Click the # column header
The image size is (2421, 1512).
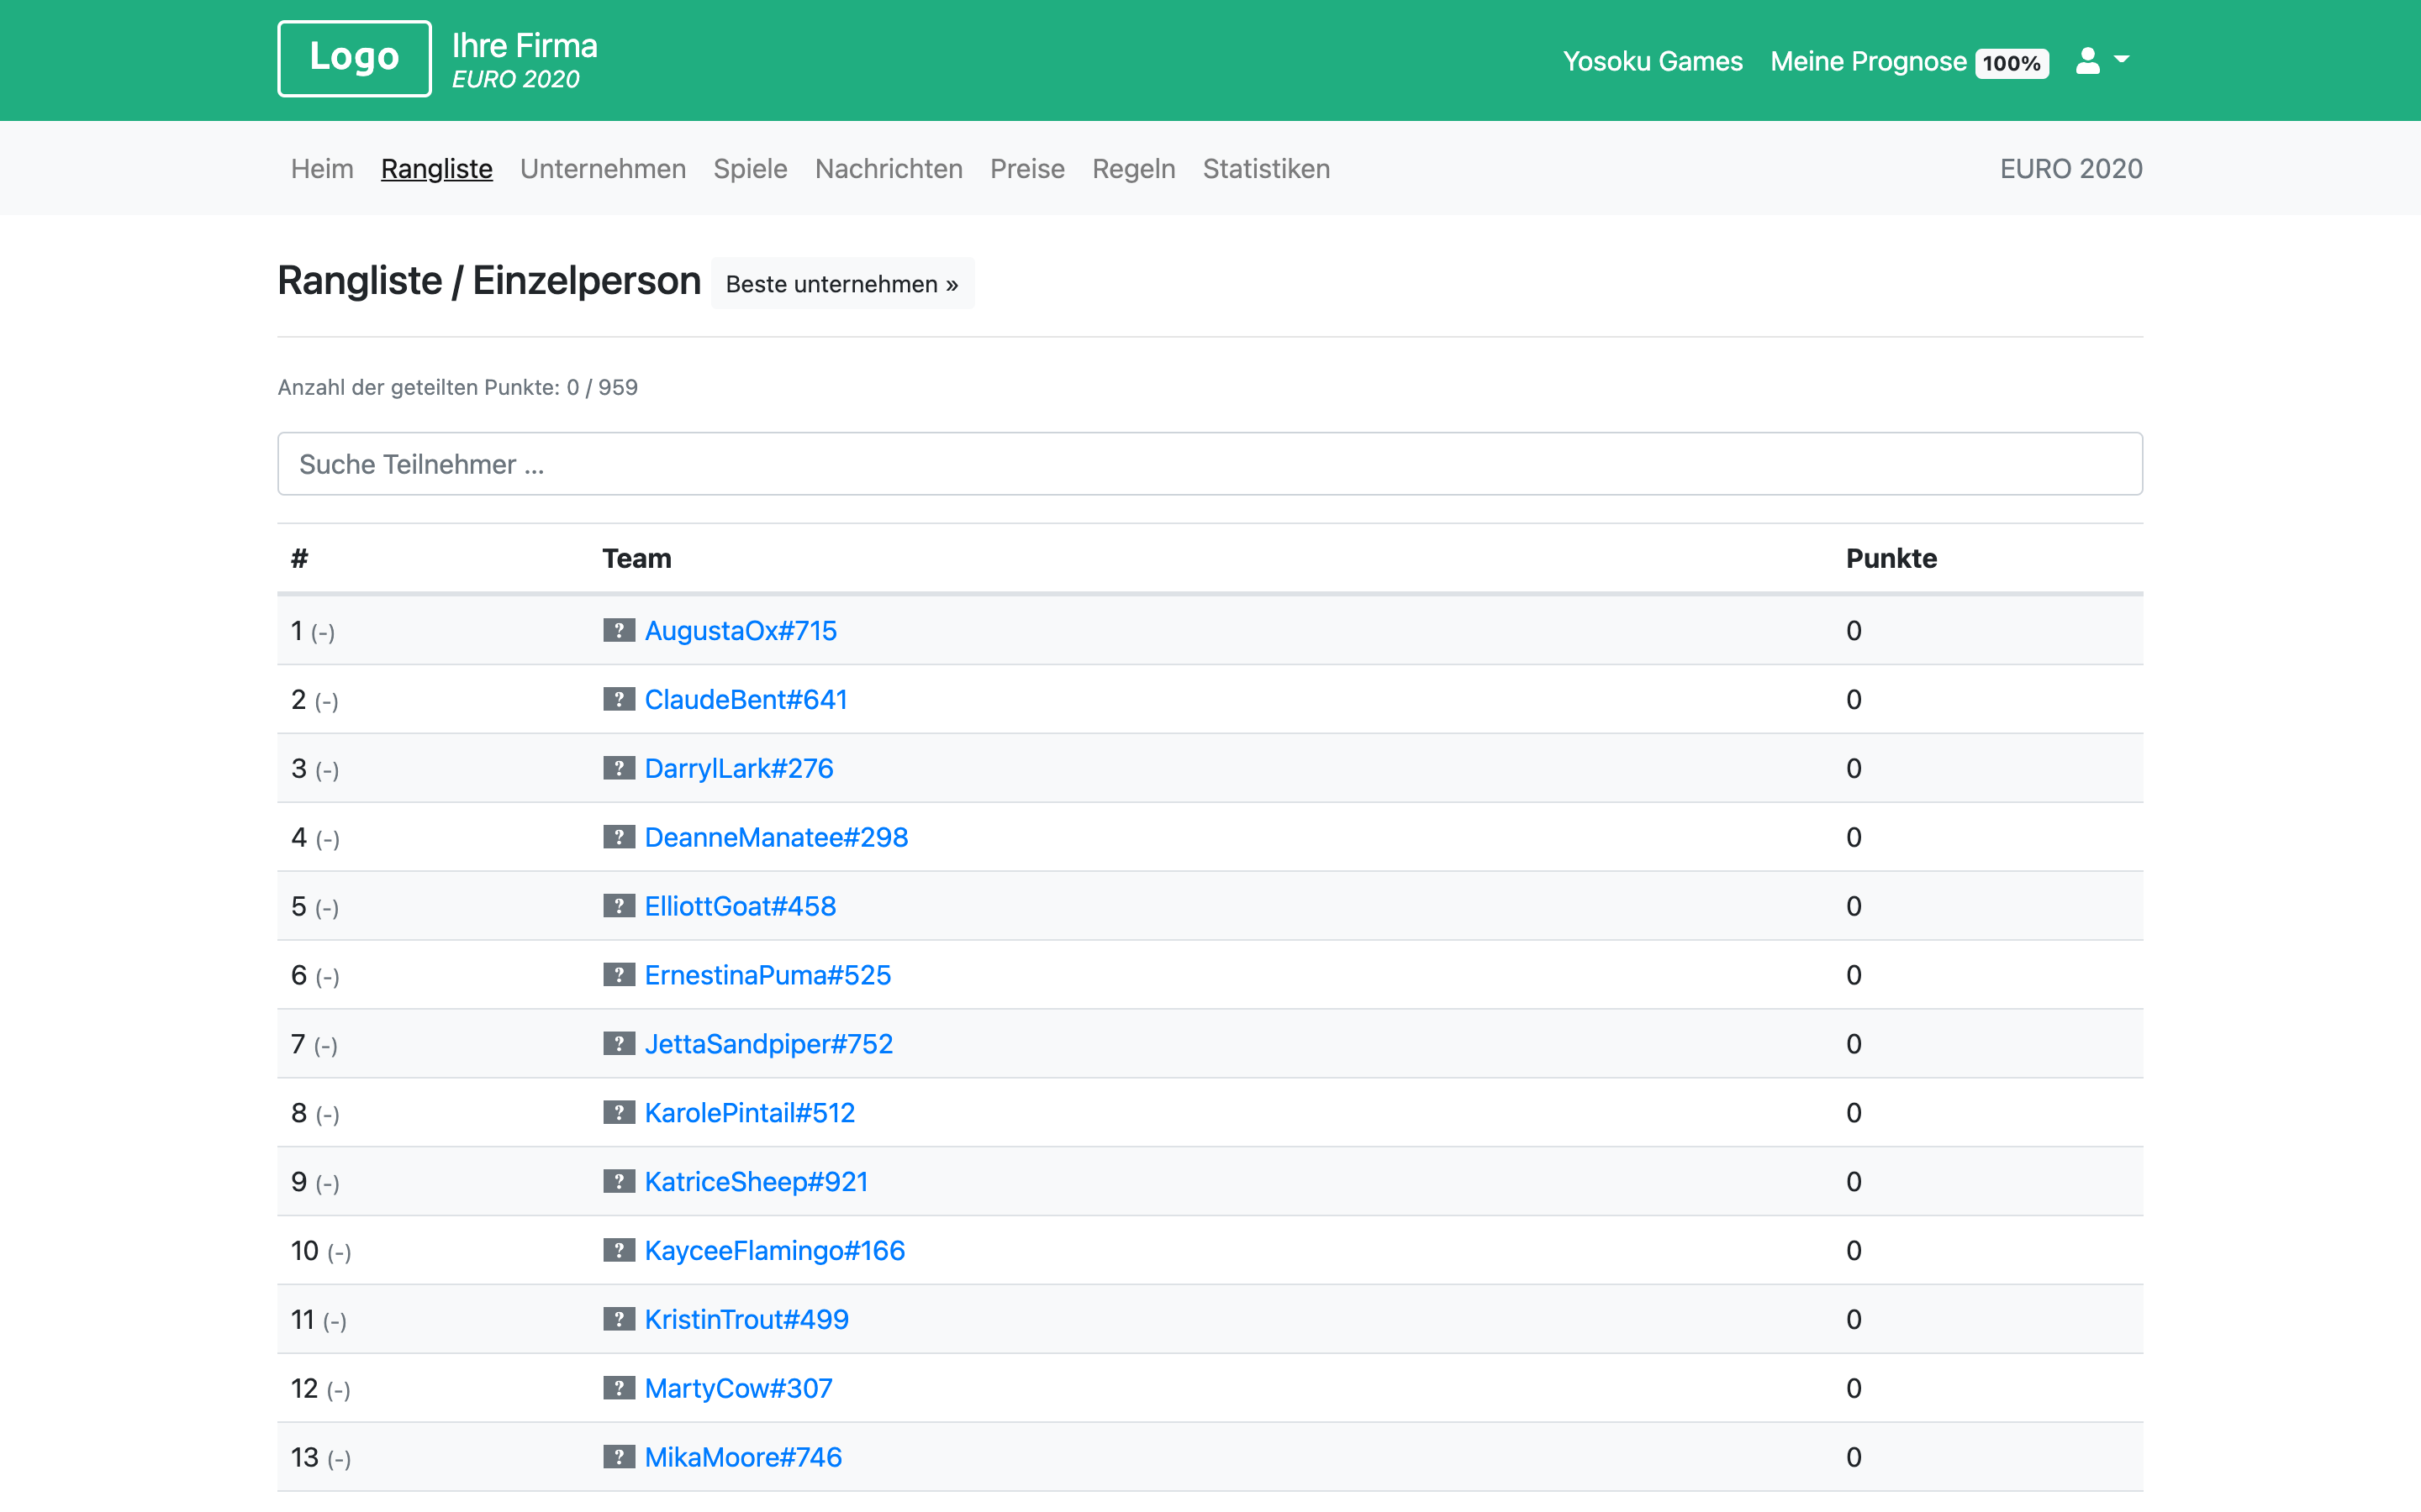pos(299,558)
